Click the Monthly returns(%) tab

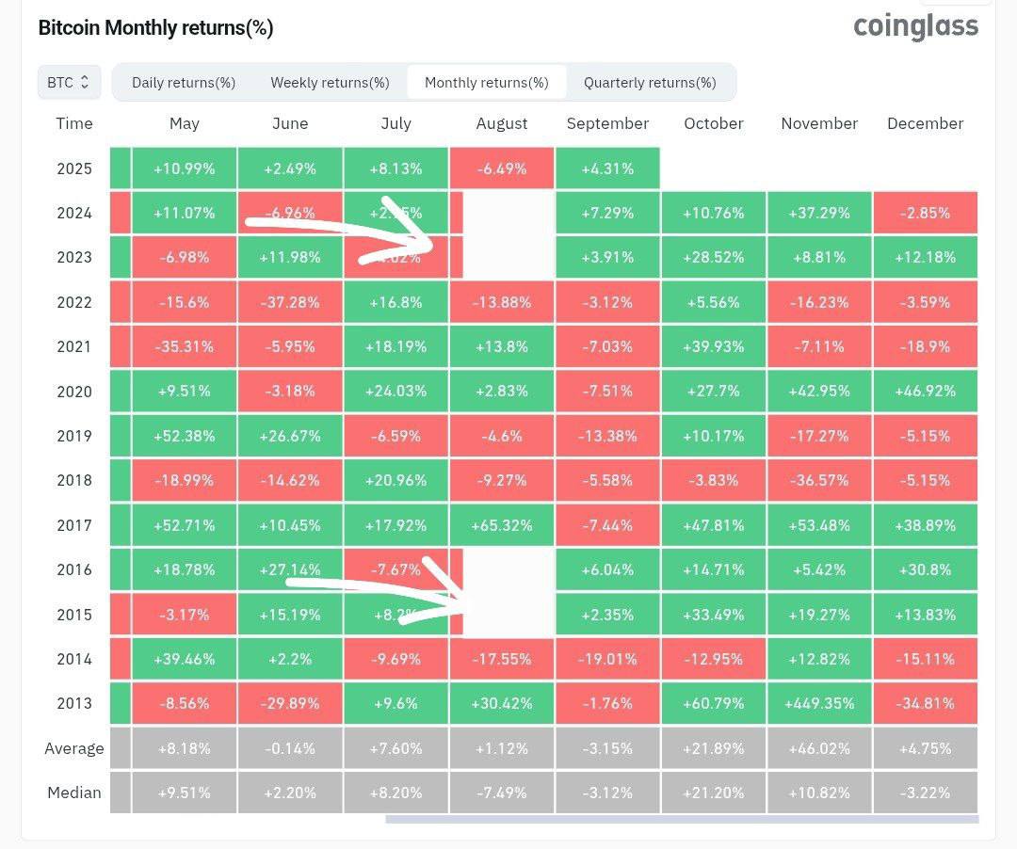[x=486, y=83]
